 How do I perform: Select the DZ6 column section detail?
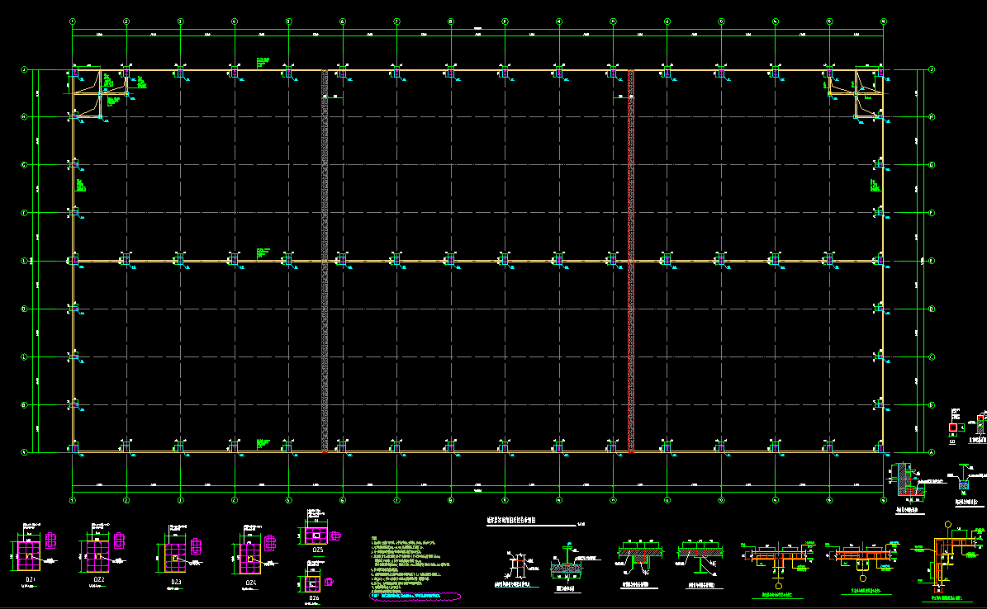point(315,582)
